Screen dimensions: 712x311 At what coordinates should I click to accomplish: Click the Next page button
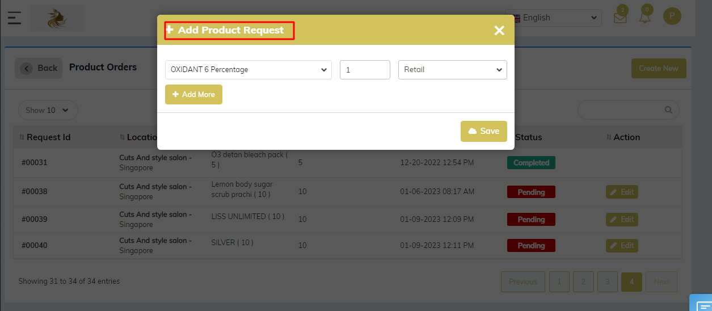[x=662, y=281]
